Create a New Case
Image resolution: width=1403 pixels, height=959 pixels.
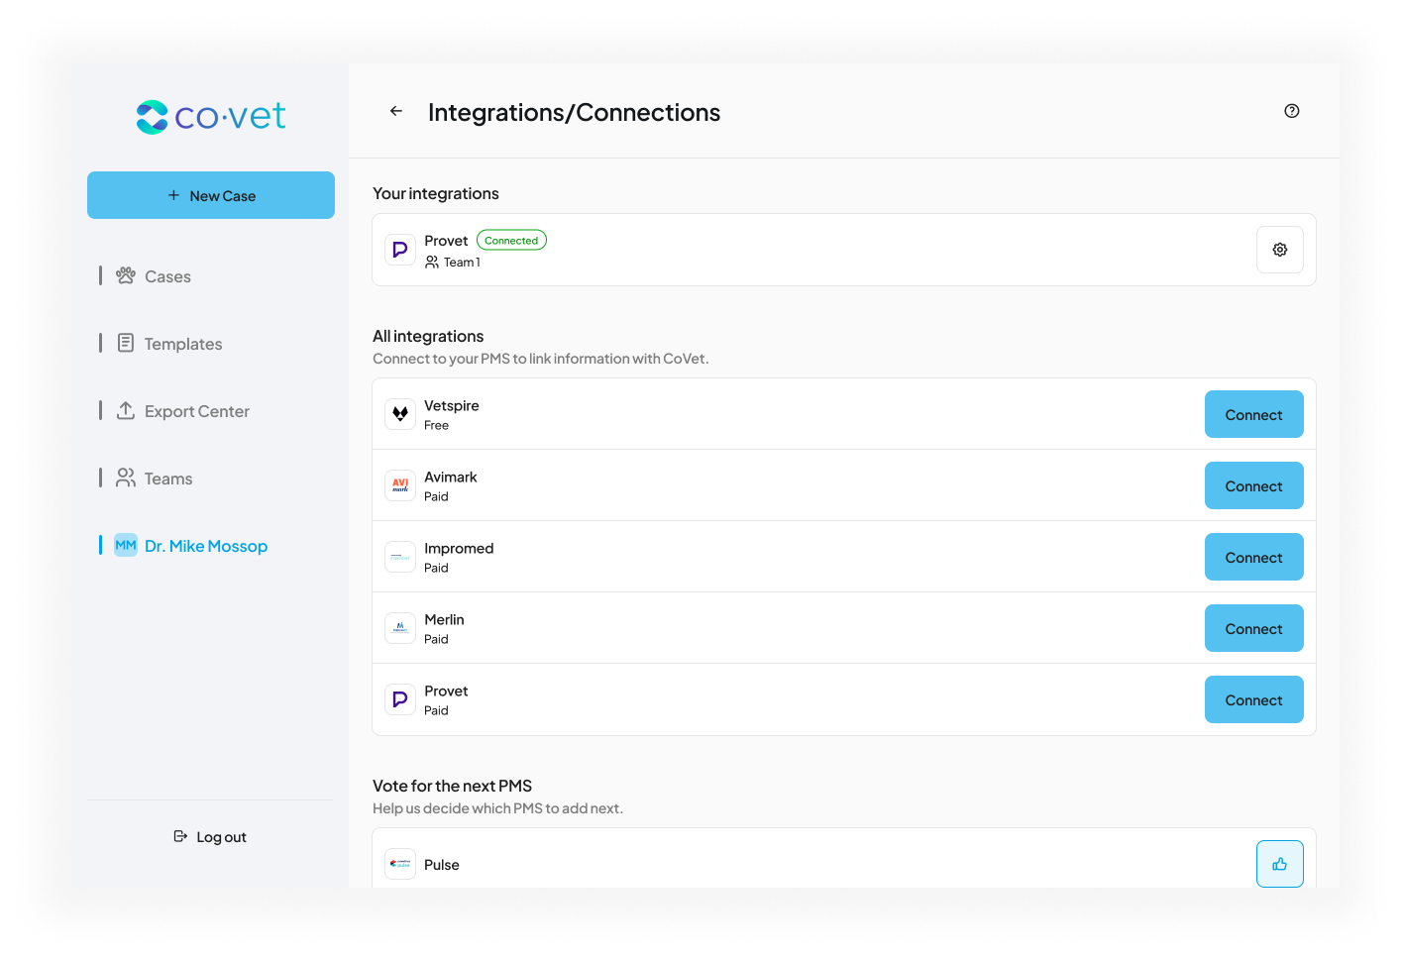pos(211,195)
